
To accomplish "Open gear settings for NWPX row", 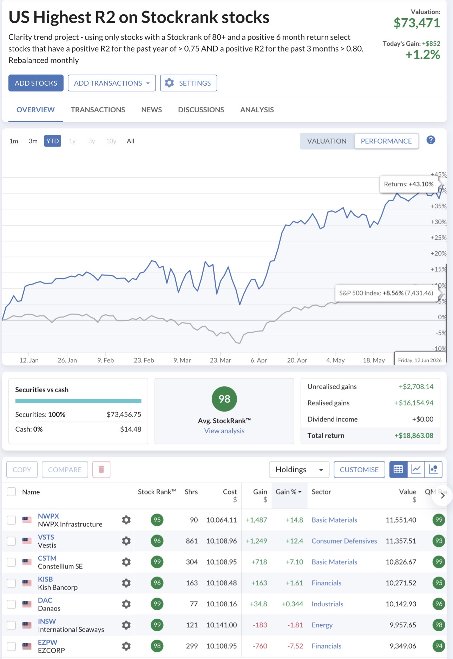I will tap(126, 520).
